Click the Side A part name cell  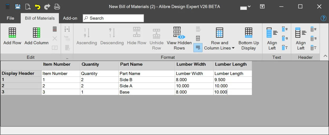(x=147, y=86)
